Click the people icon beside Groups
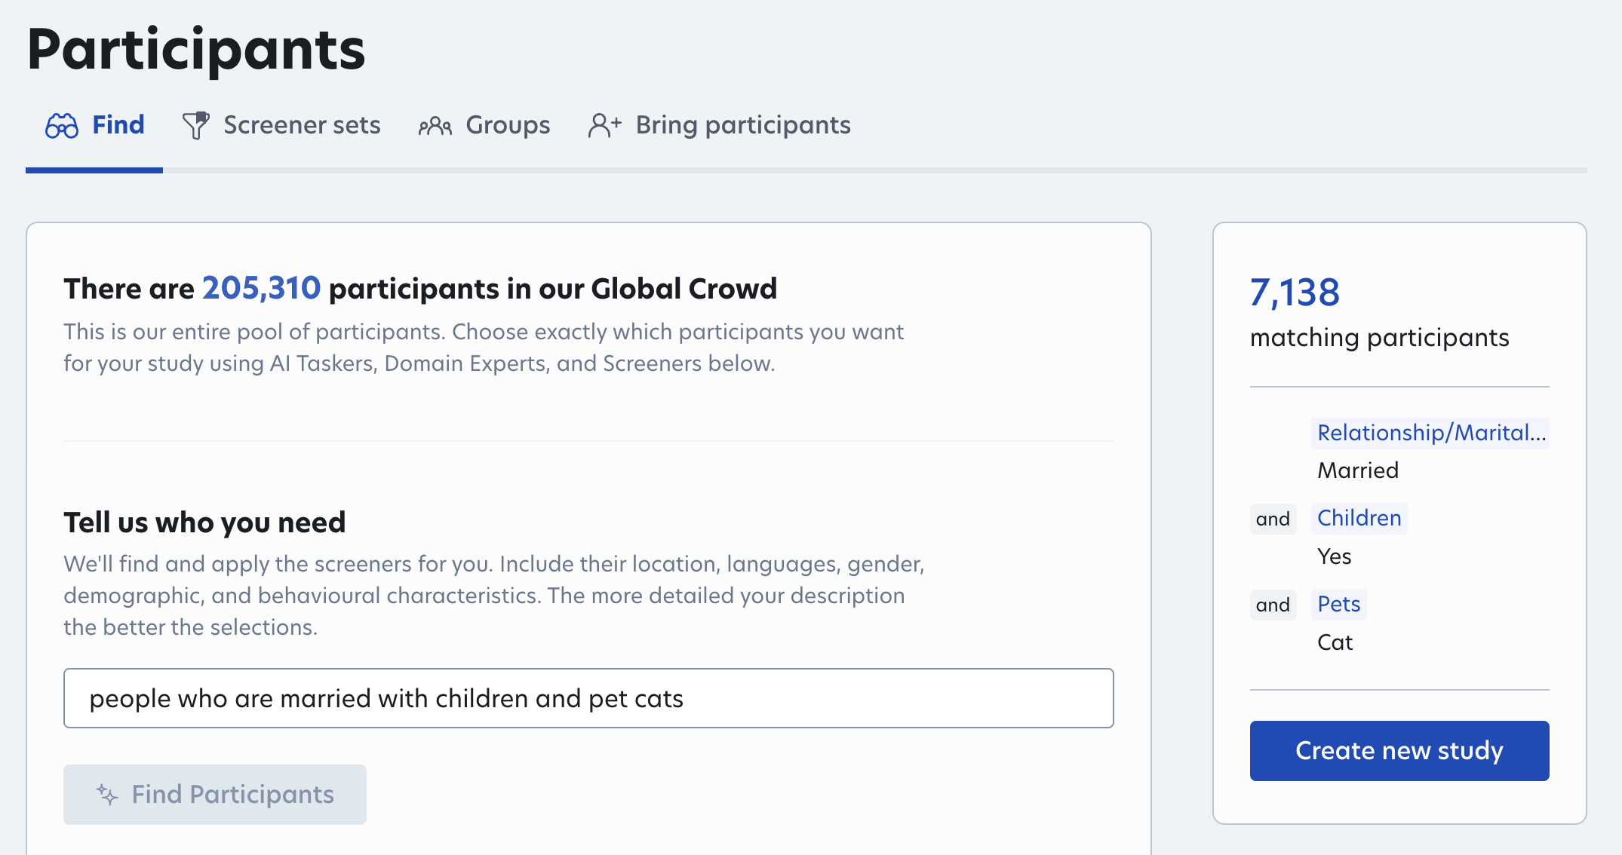This screenshot has width=1622, height=855. point(435,126)
